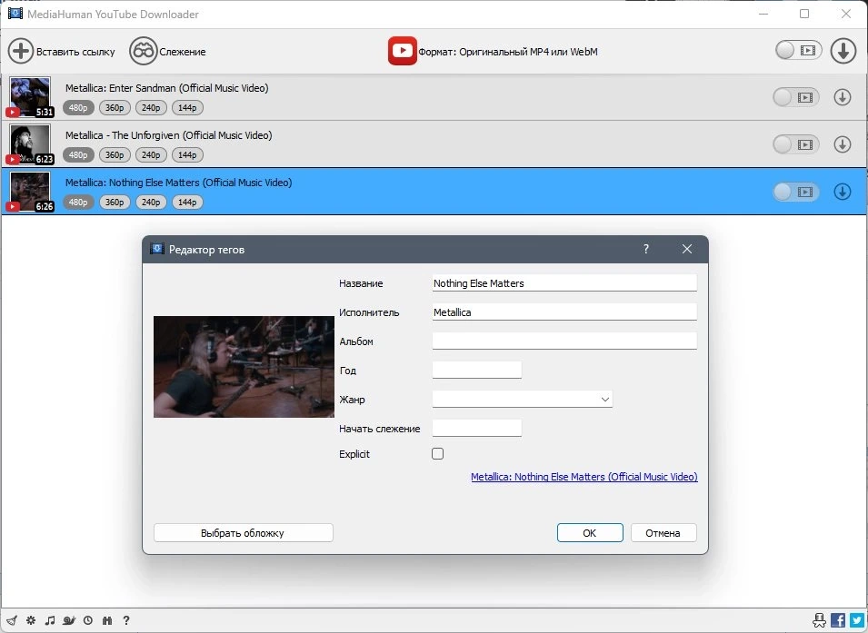Select the Metallica - The Unforgiven title text
This screenshot has width=868, height=633.
tap(169, 135)
